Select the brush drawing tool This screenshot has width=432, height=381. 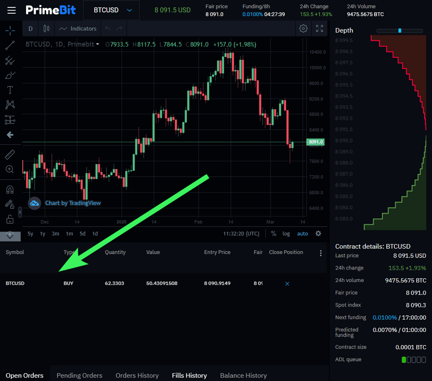pyautogui.click(x=10, y=75)
